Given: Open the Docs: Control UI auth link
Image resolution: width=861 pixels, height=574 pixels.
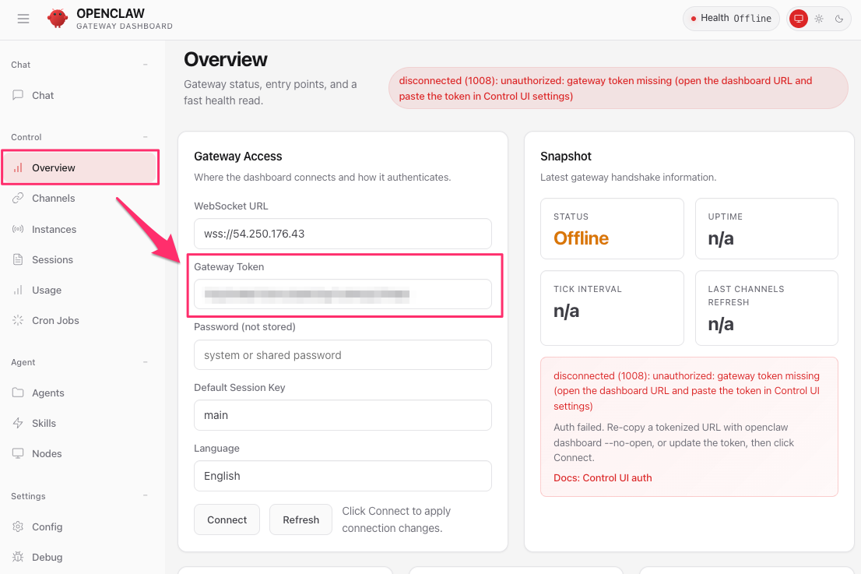Looking at the screenshot, I should point(603,477).
